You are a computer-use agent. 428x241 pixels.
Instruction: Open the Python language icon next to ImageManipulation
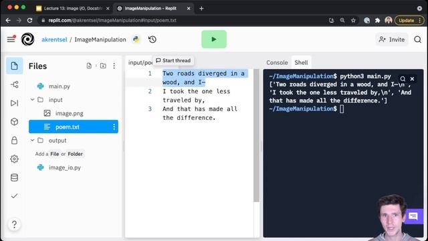136,39
